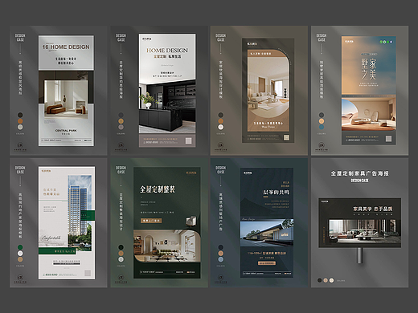Click the round logo under the 16 HOME DESIGN card
This screenshot has height=313, width=418.
tap(20, 145)
